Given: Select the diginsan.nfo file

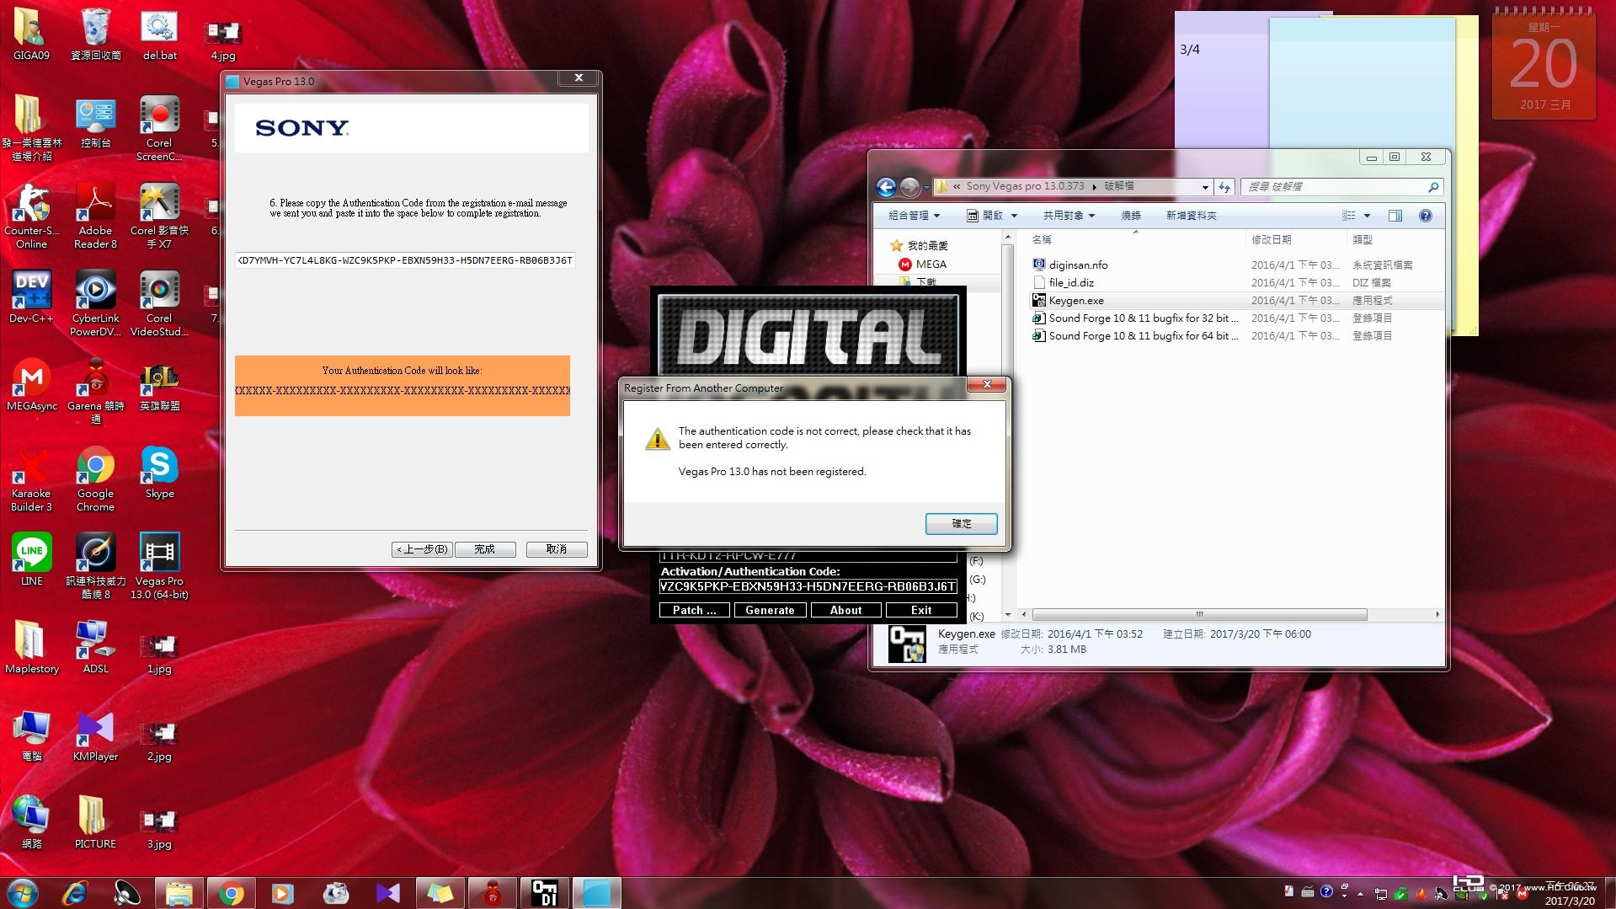Looking at the screenshot, I should click(1078, 265).
